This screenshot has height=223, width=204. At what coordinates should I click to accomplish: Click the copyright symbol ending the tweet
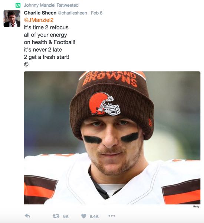pyautogui.click(x=26, y=64)
